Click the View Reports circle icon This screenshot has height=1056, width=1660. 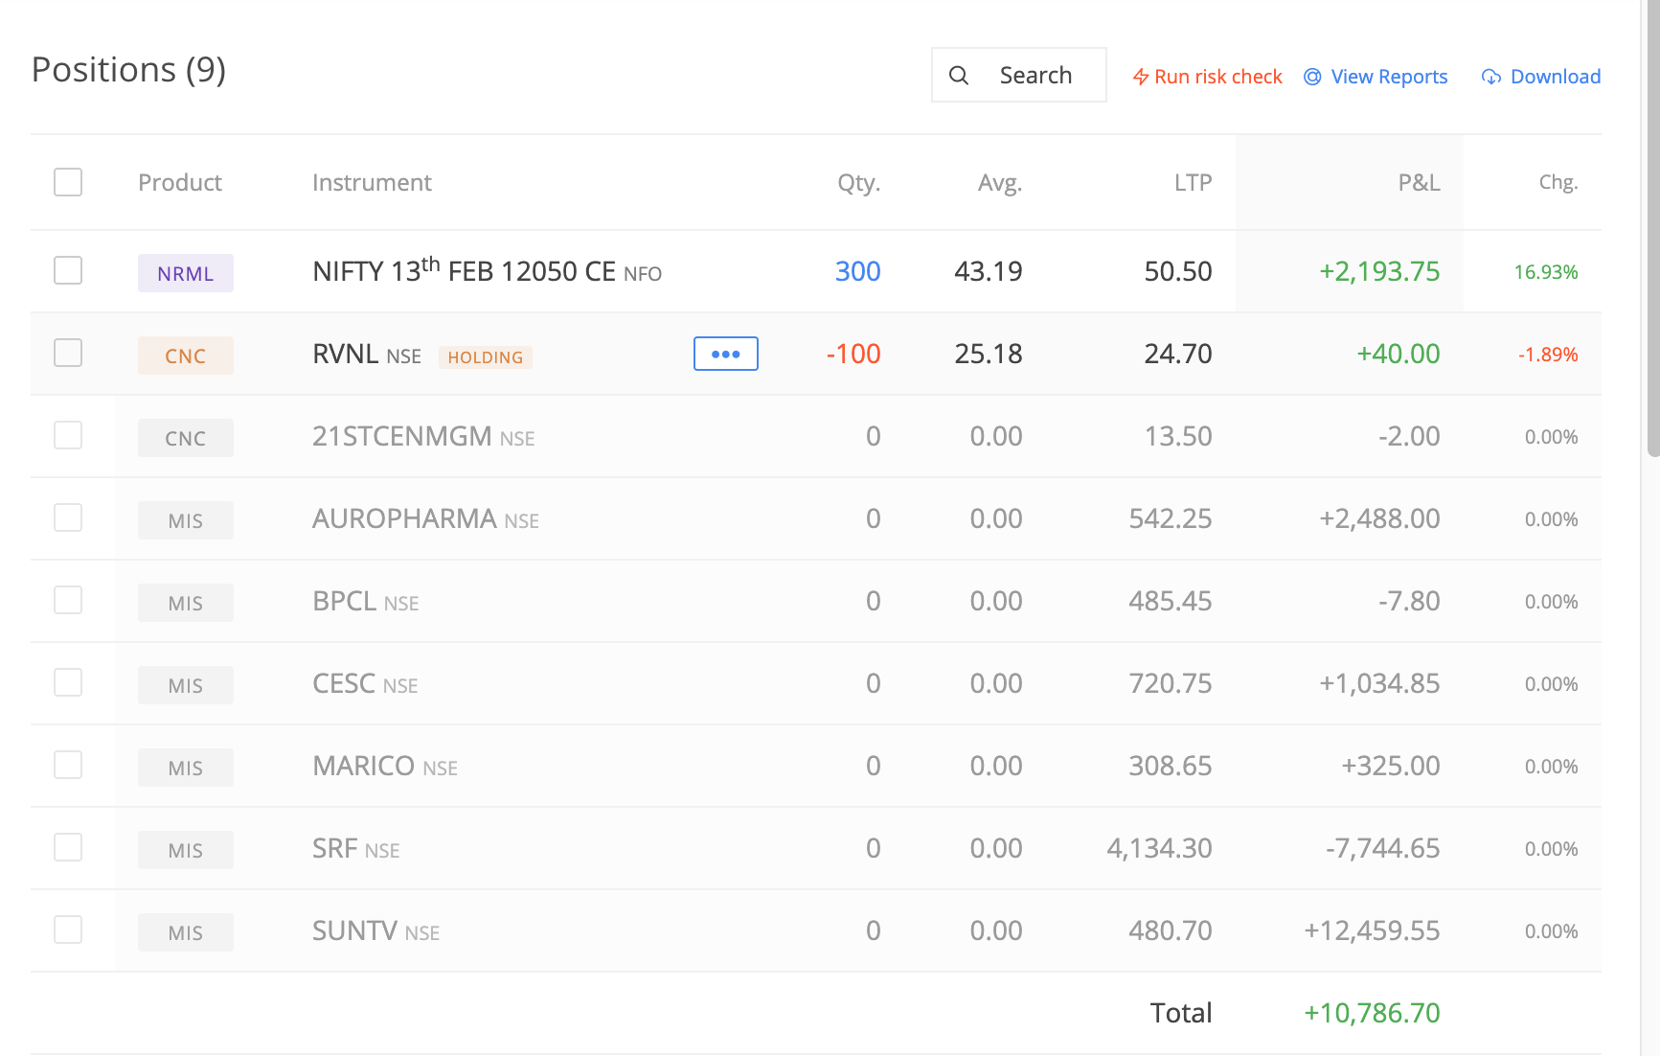click(1312, 77)
